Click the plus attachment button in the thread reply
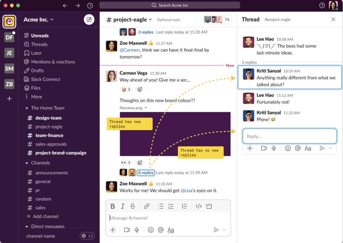343x243 pixels. (250, 148)
